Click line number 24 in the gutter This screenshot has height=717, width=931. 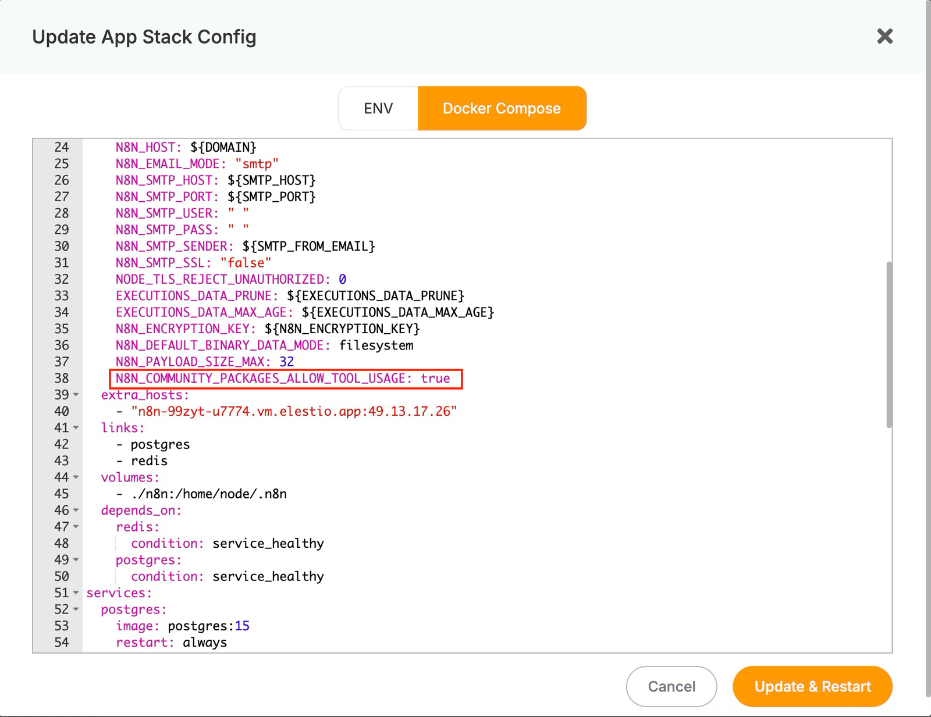click(x=61, y=147)
